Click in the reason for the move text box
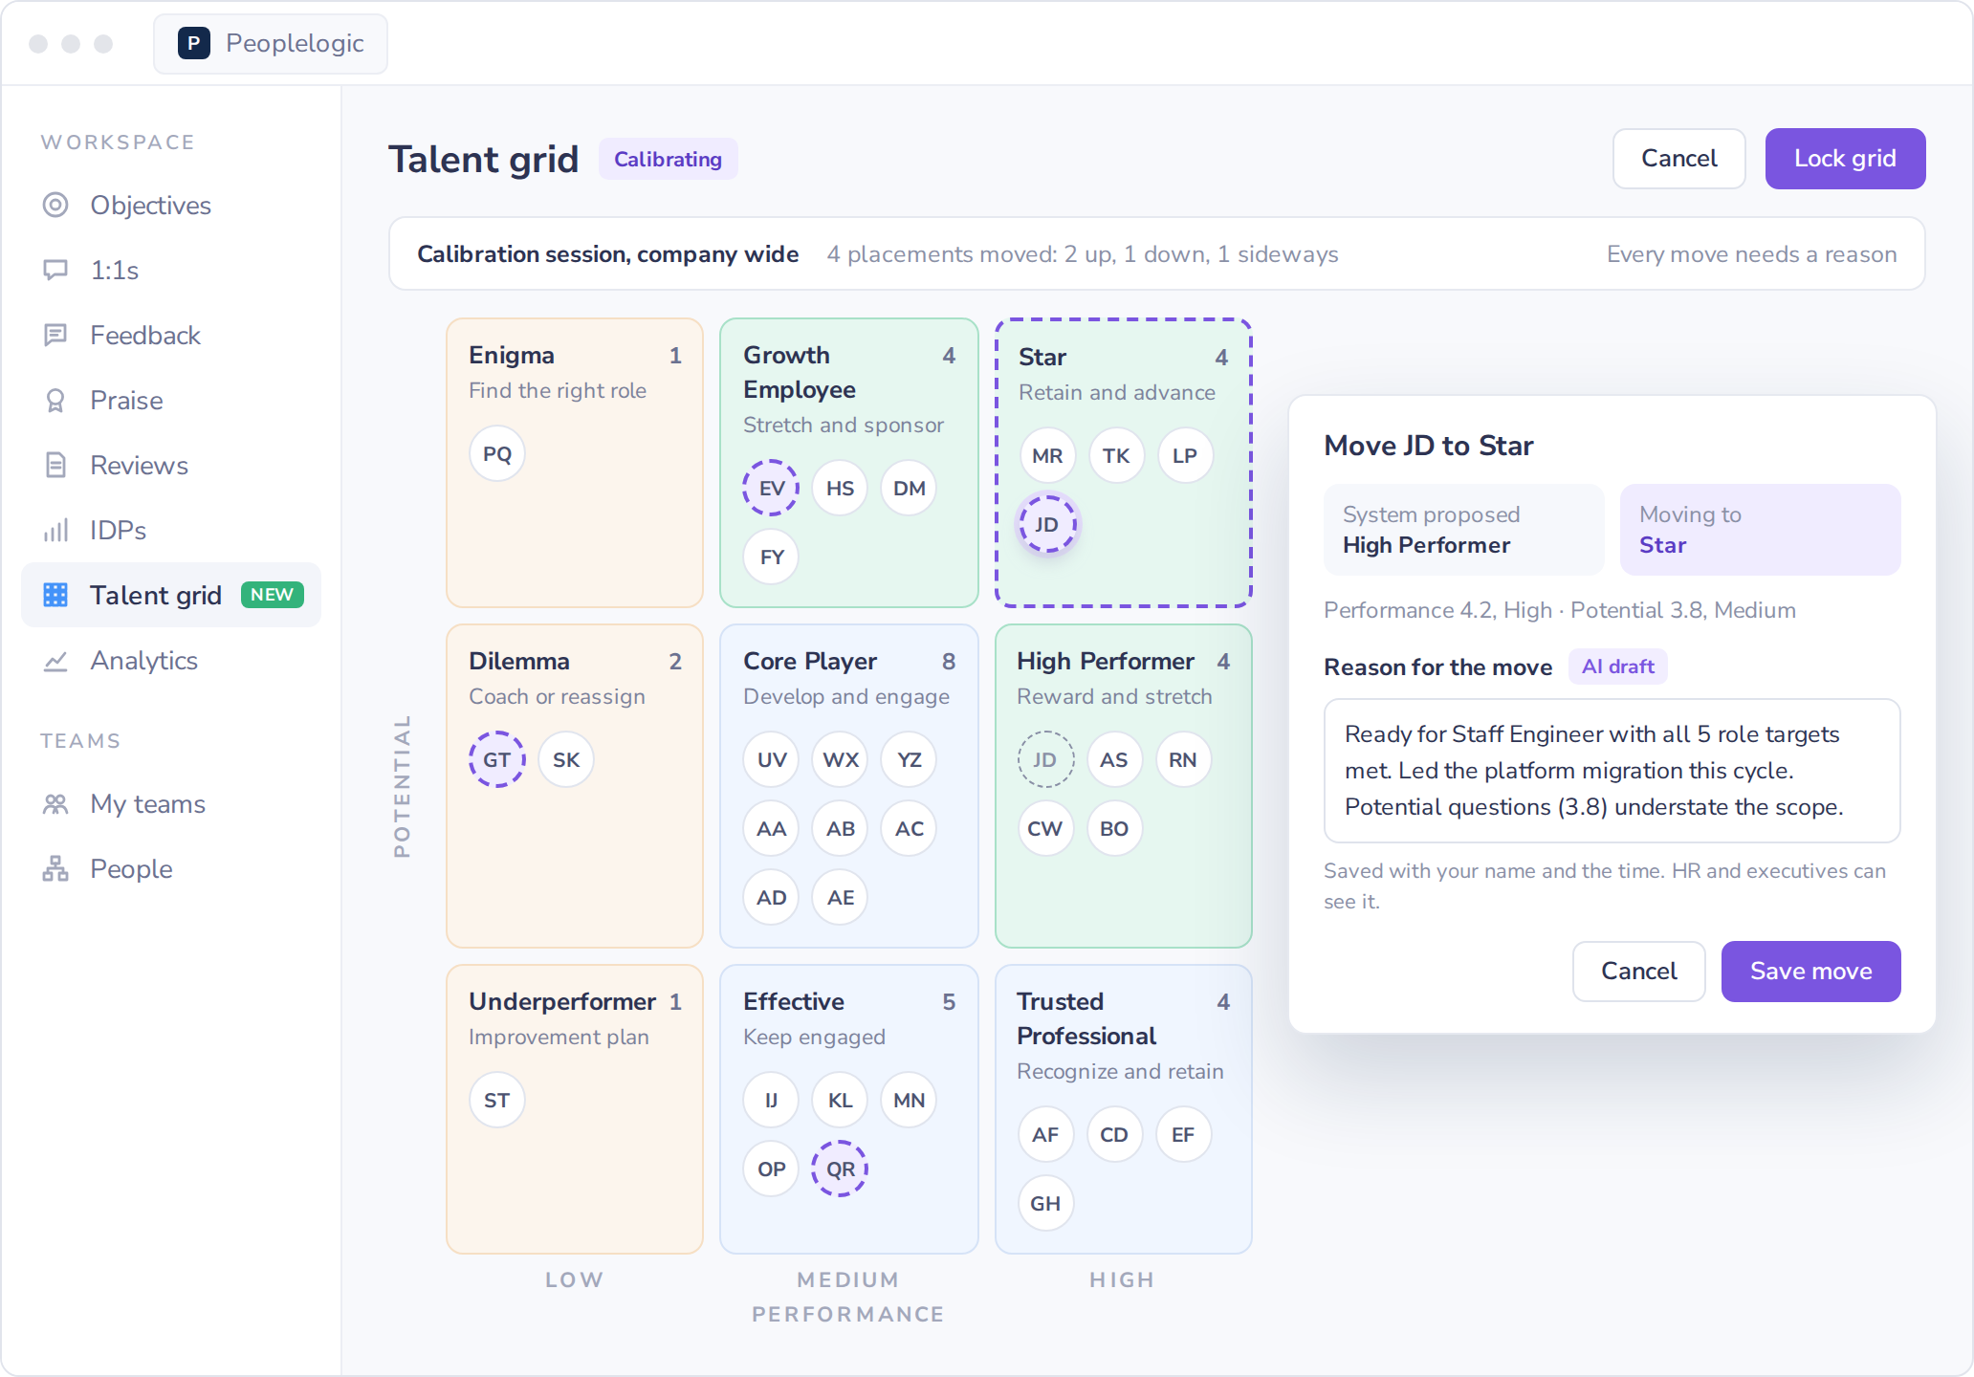Image resolution: width=1974 pixels, height=1377 pixels. [x=1612, y=771]
